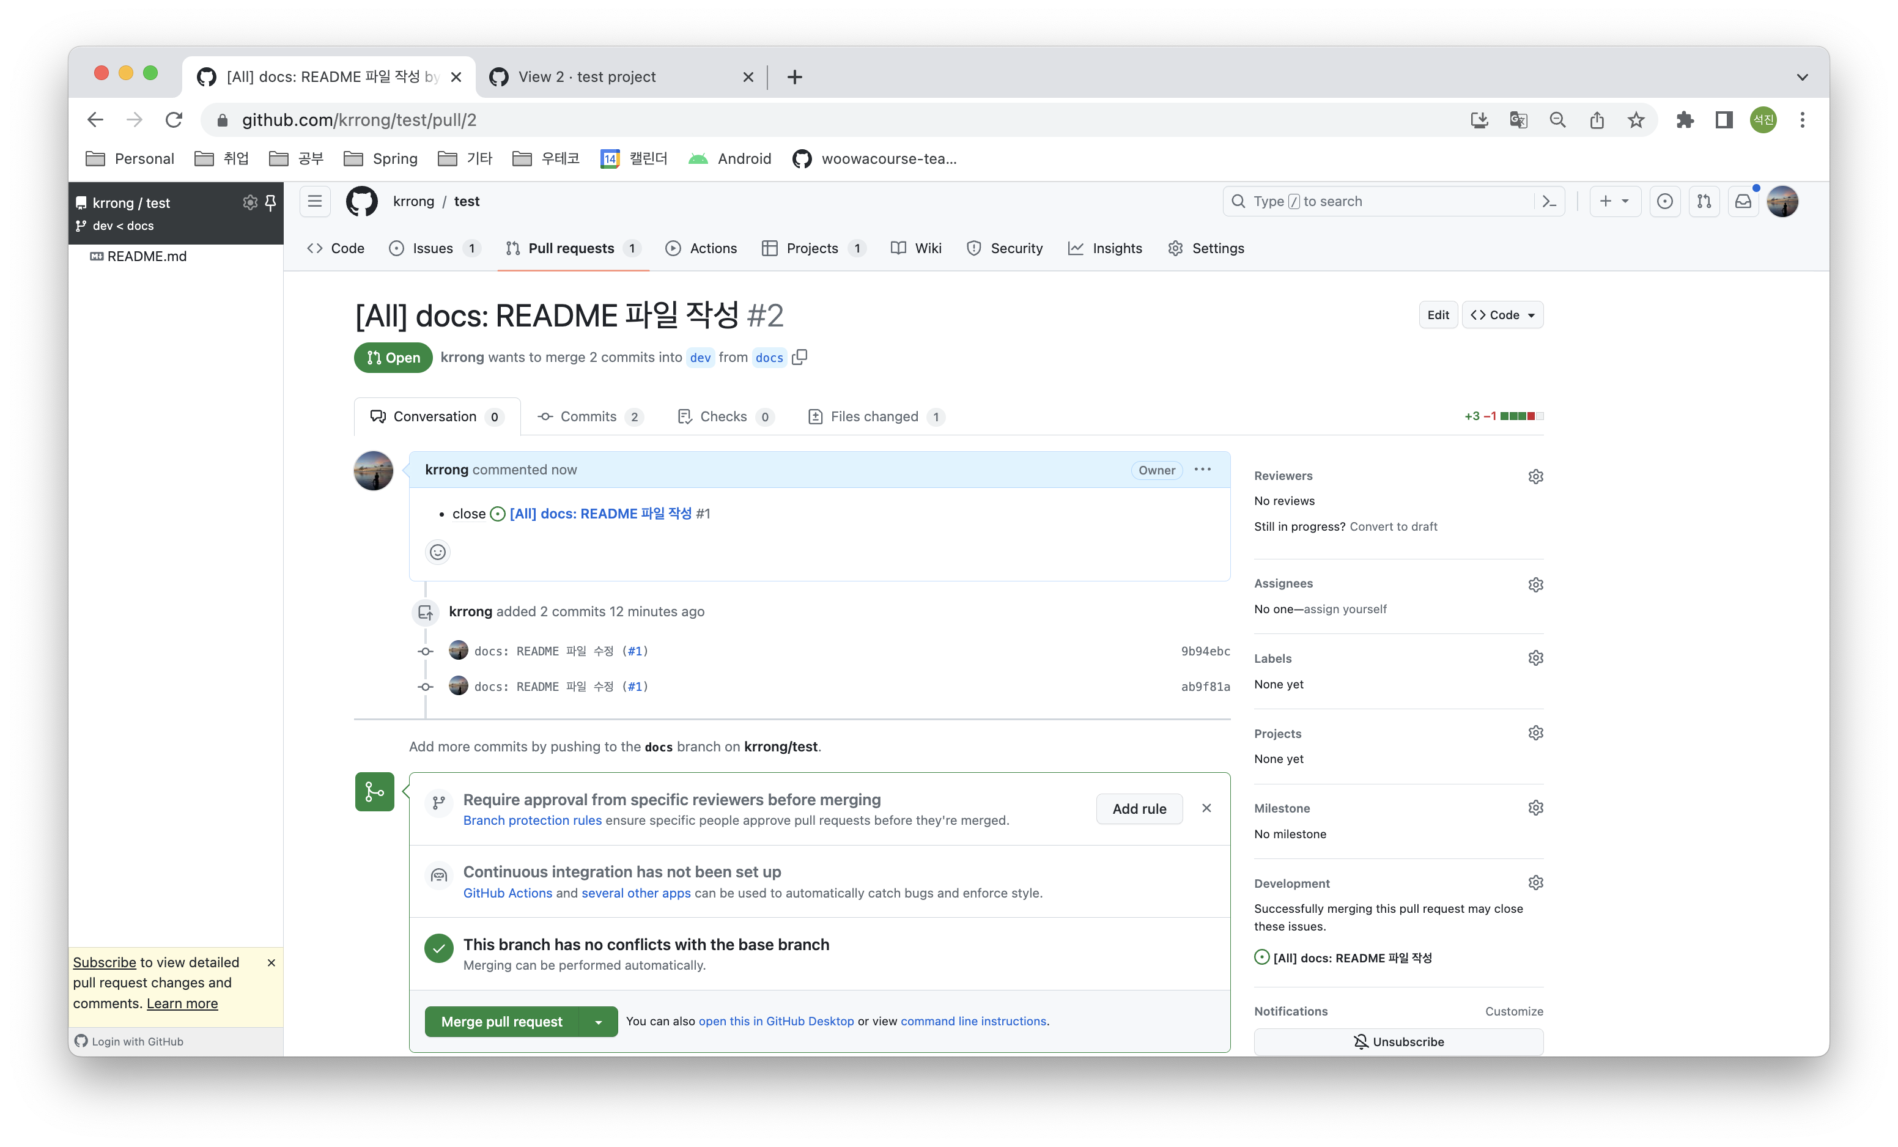Image resolution: width=1898 pixels, height=1147 pixels.
Task: Open the Code dropdown button
Action: pos(1502,315)
